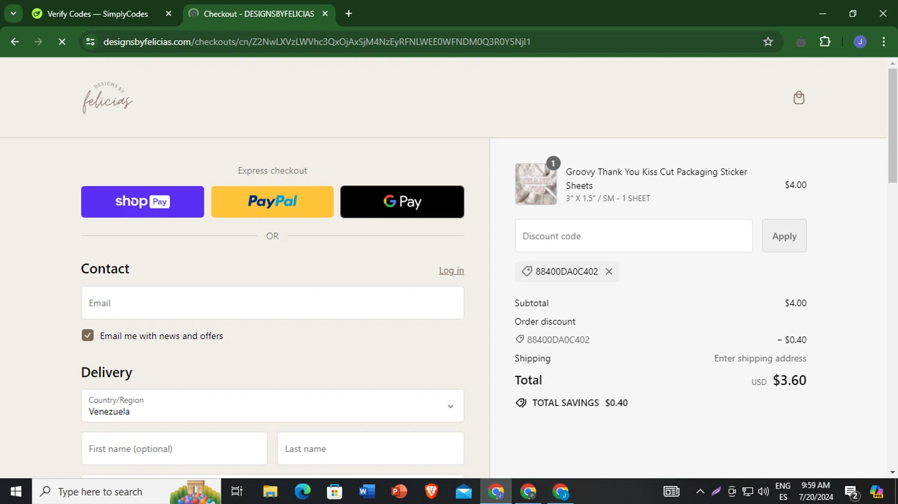This screenshot has height=504, width=898.
Task: Close the Verify Codes SimplyCodes tab
Action: [168, 13]
